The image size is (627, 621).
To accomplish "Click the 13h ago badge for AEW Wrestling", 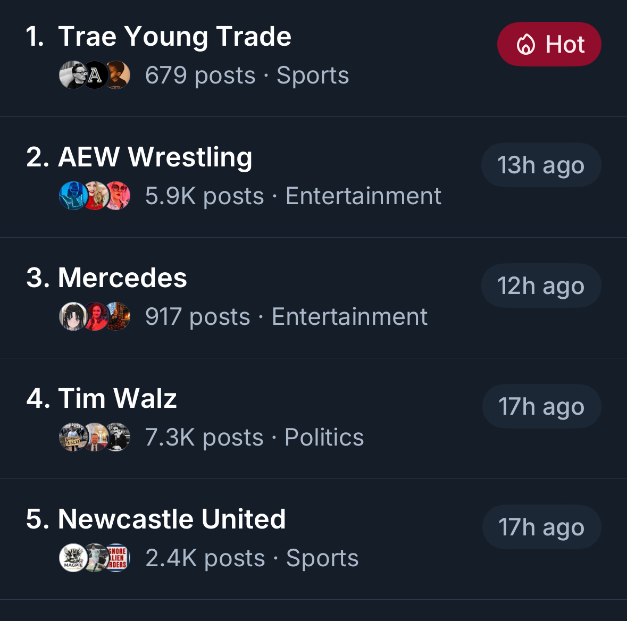I will tap(541, 165).
